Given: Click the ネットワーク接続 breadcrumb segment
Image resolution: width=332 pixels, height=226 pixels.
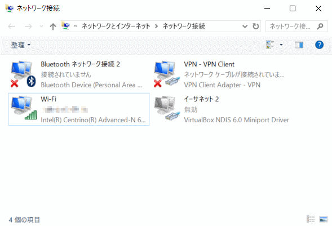Looking at the screenshot, I should [x=184, y=26].
